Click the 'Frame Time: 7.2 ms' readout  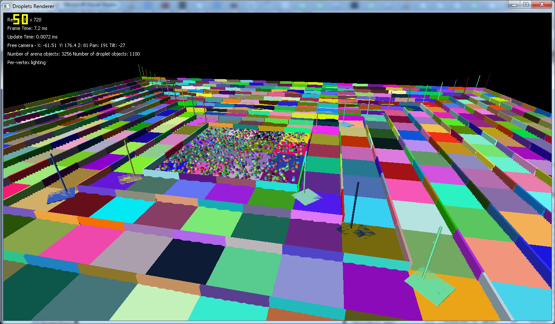coord(27,28)
